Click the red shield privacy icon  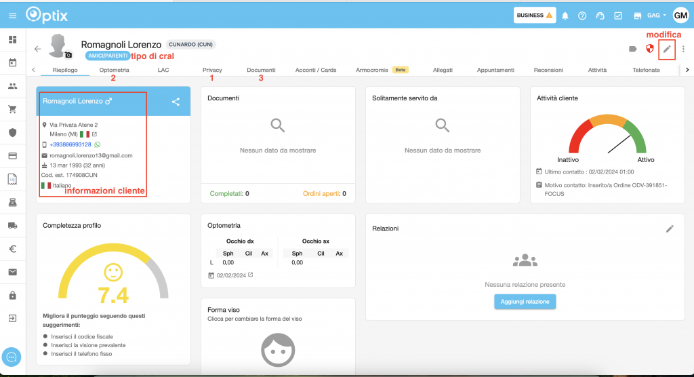[x=649, y=49]
